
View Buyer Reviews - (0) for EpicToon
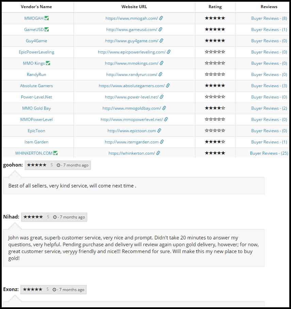click(x=269, y=130)
